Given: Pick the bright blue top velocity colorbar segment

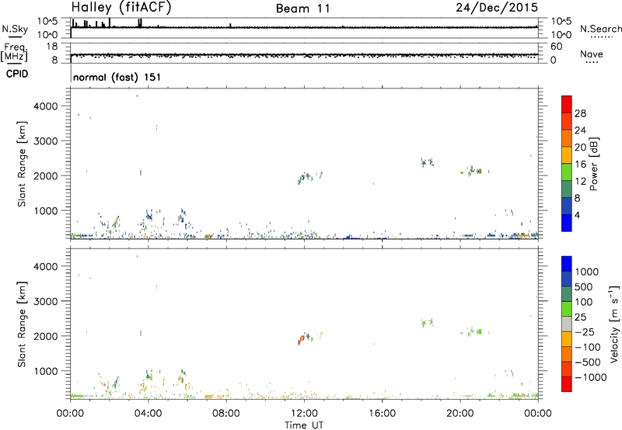Looking at the screenshot, I should tap(567, 264).
